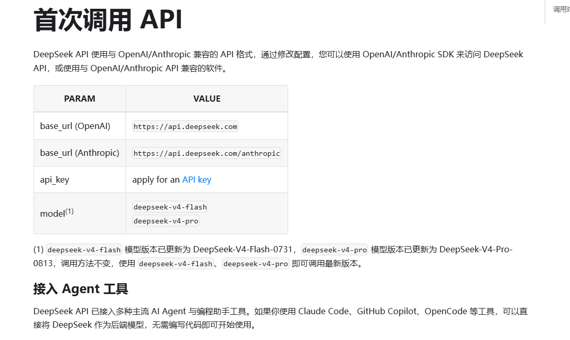The height and width of the screenshot is (340, 570).
Task: Click the 接入 Agent 工具 section heading
Action: coord(81,289)
